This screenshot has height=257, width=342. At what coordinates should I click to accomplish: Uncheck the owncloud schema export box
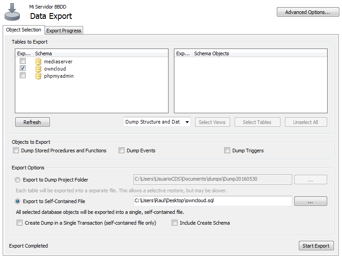tap(22, 69)
